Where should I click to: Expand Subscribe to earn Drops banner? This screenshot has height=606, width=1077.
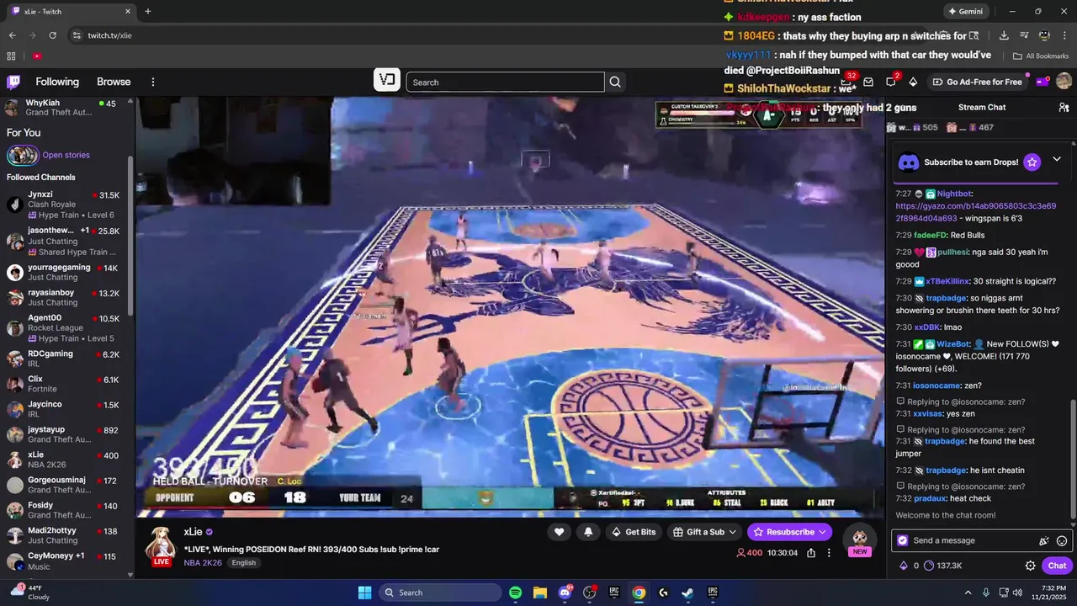[x=1057, y=159]
